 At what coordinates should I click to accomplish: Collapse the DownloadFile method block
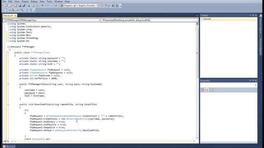point(8,104)
